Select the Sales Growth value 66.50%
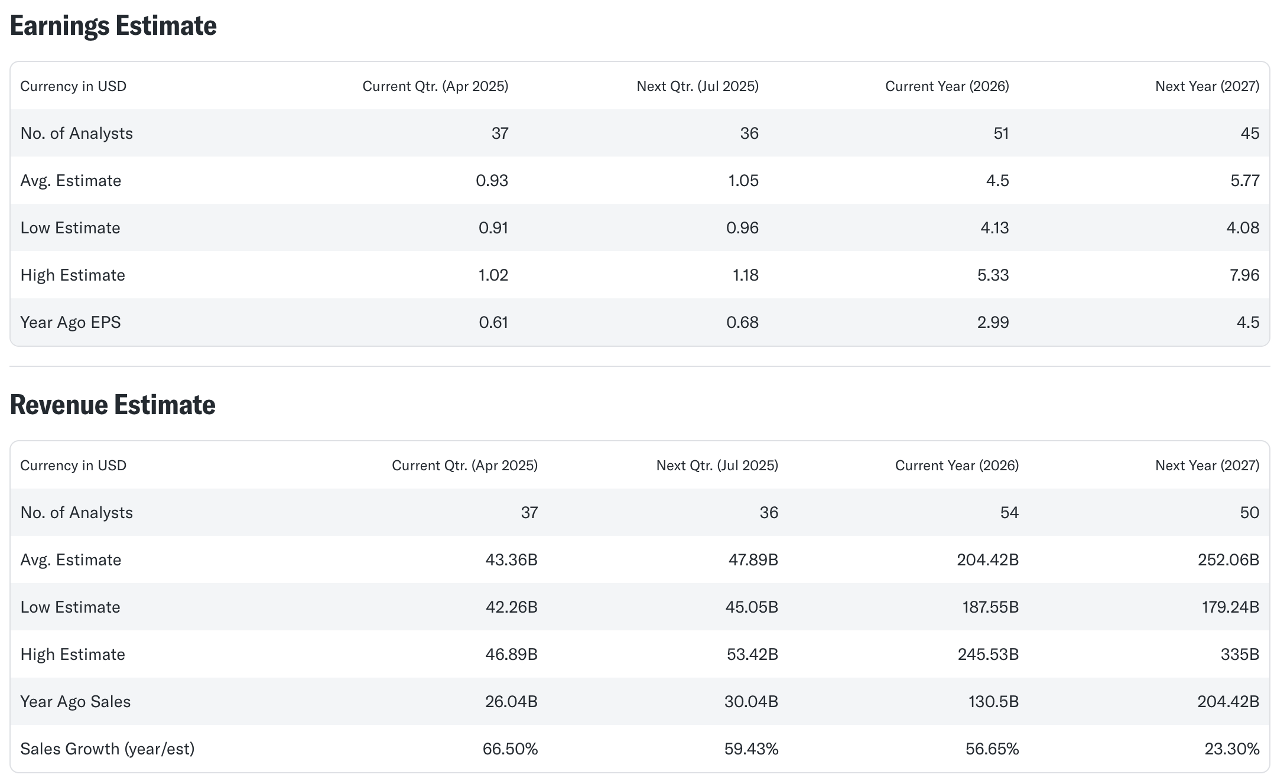This screenshot has width=1274, height=781. pyautogui.click(x=510, y=749)
